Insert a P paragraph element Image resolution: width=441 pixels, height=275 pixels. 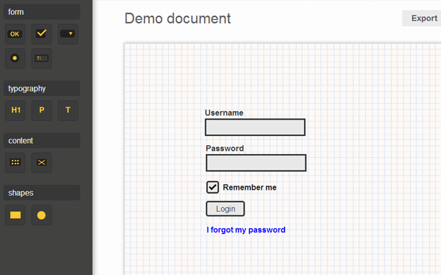coord(41,110)
